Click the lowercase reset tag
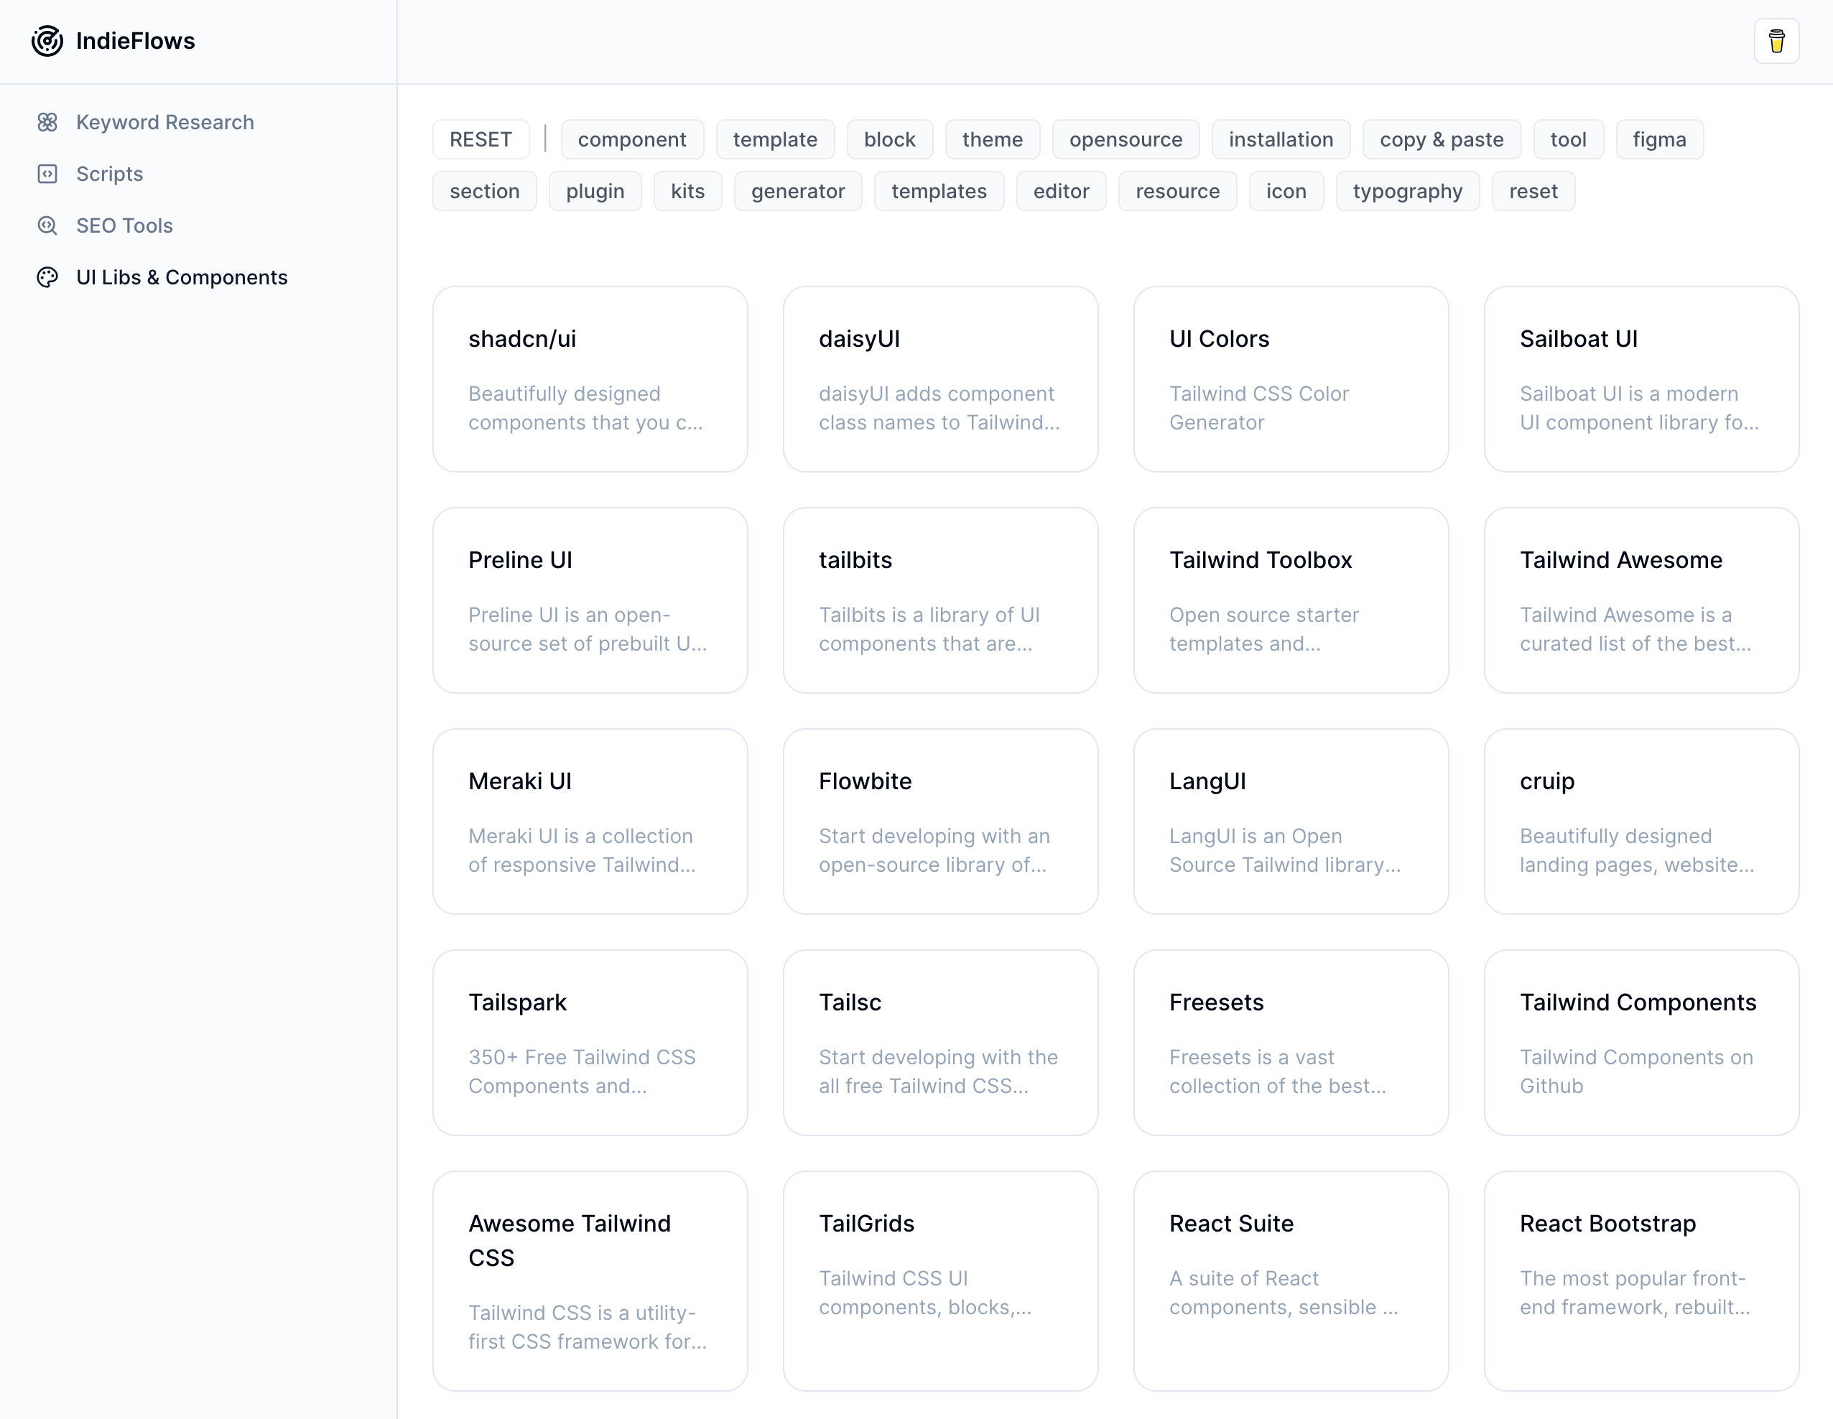 tap(1533, 191)
